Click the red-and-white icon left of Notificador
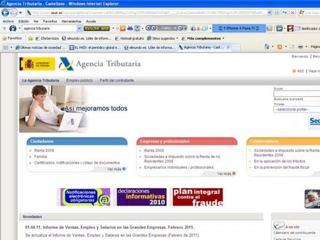The width and height of the screenshot is (320, 240). tap(290, 28)
